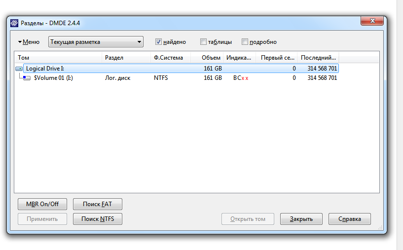Click the BCxx indicators cell
This screenshot has height=250, width=403.
coord(241,78)
